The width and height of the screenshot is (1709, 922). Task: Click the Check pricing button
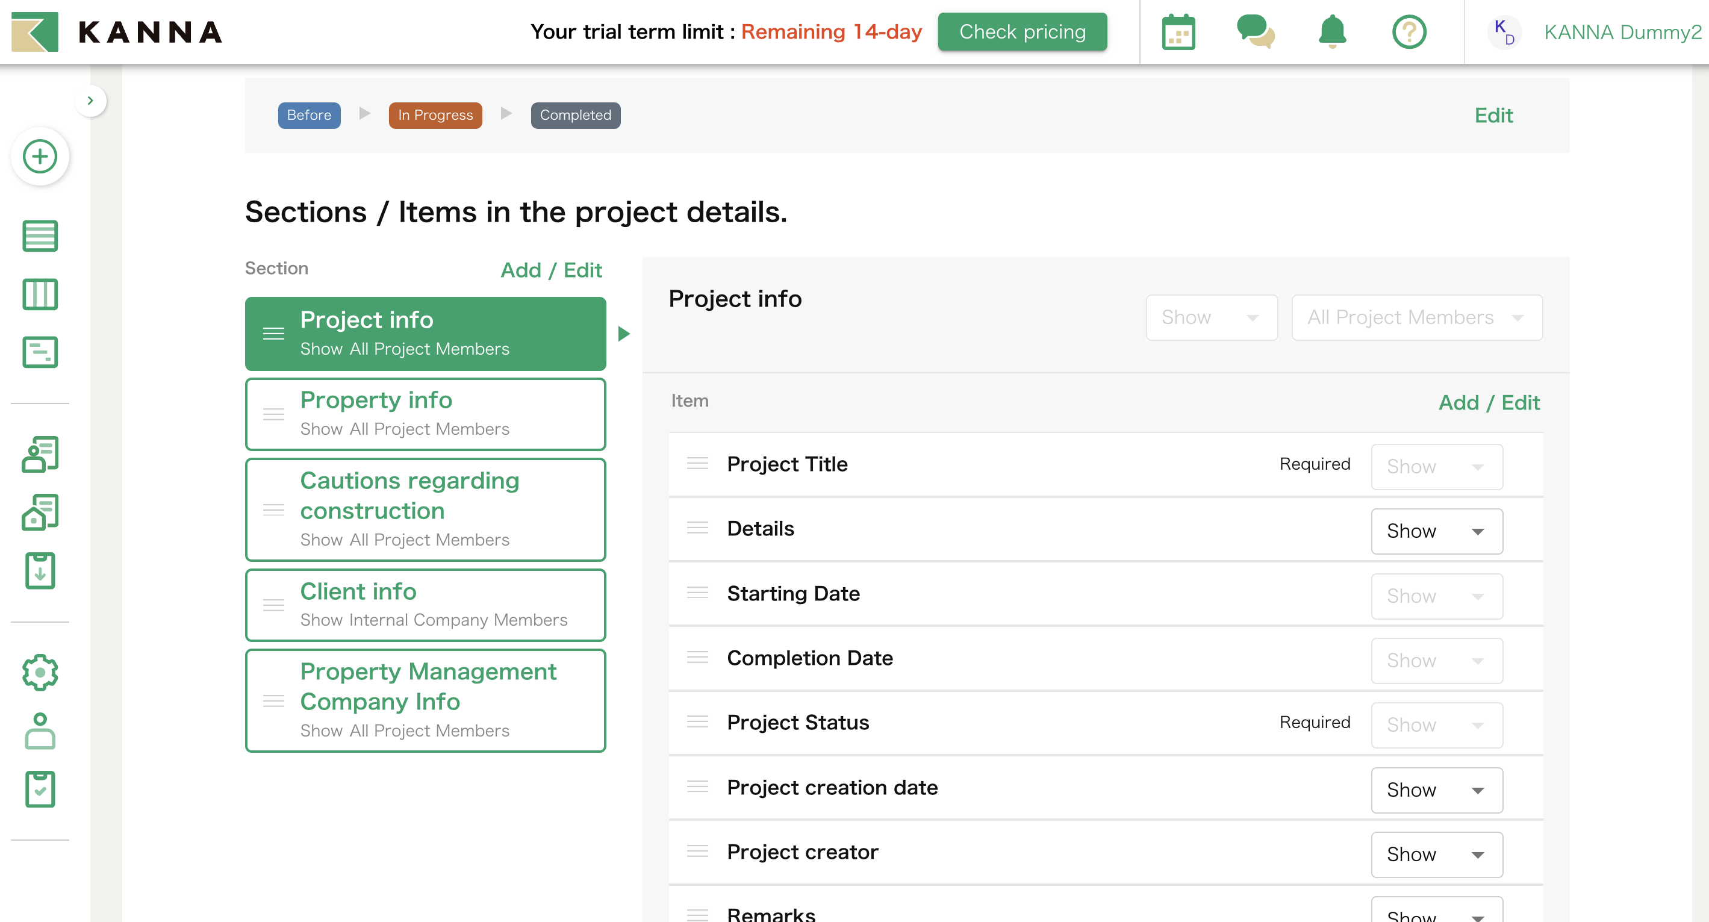1022,32
